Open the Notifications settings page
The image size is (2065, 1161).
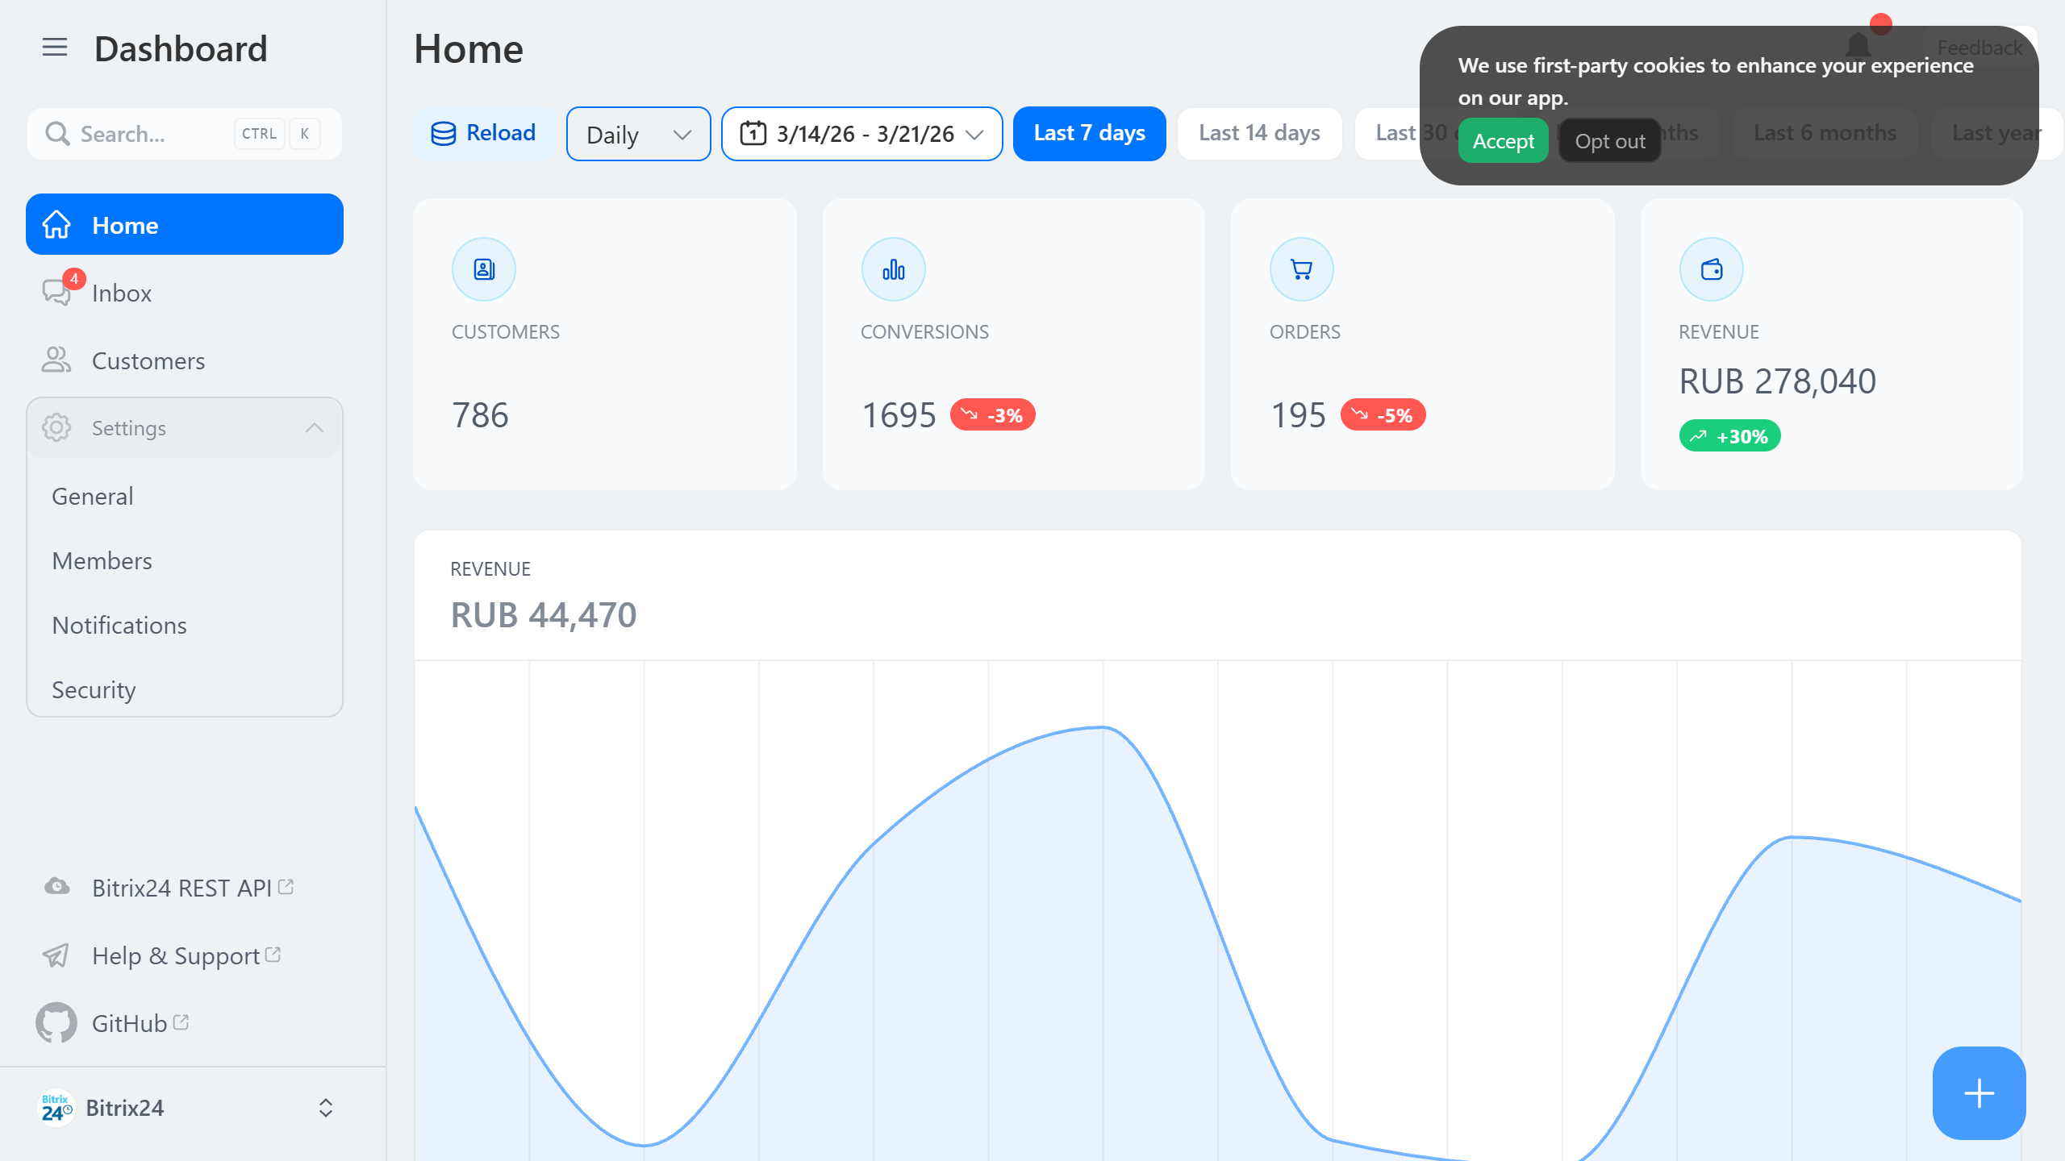pyautogui.click(x=119, y=625)
